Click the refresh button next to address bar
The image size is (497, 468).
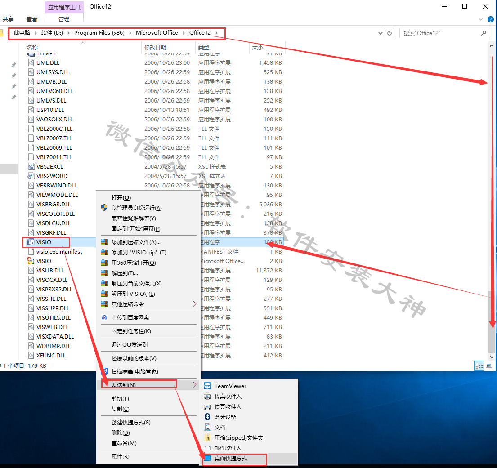[389, 33]
